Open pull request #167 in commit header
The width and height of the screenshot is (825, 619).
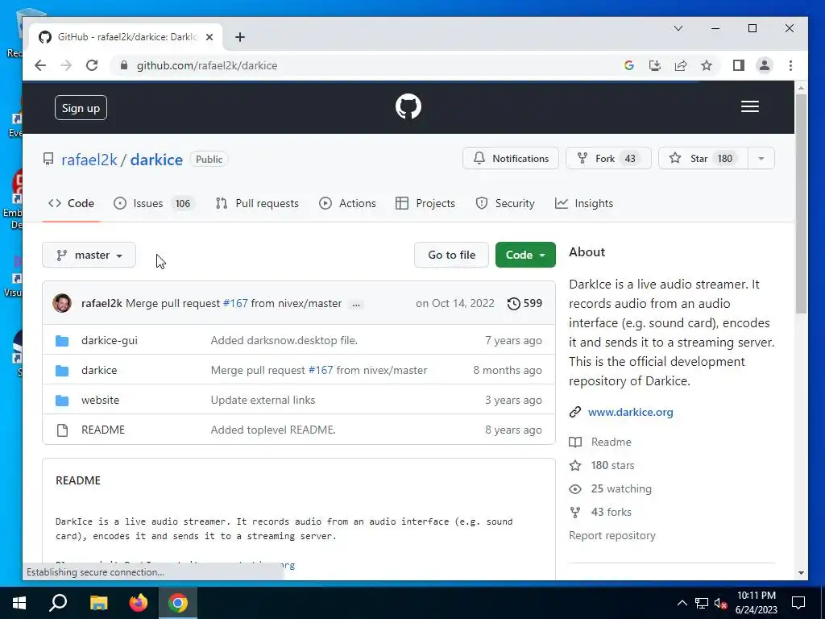[235, 303]
